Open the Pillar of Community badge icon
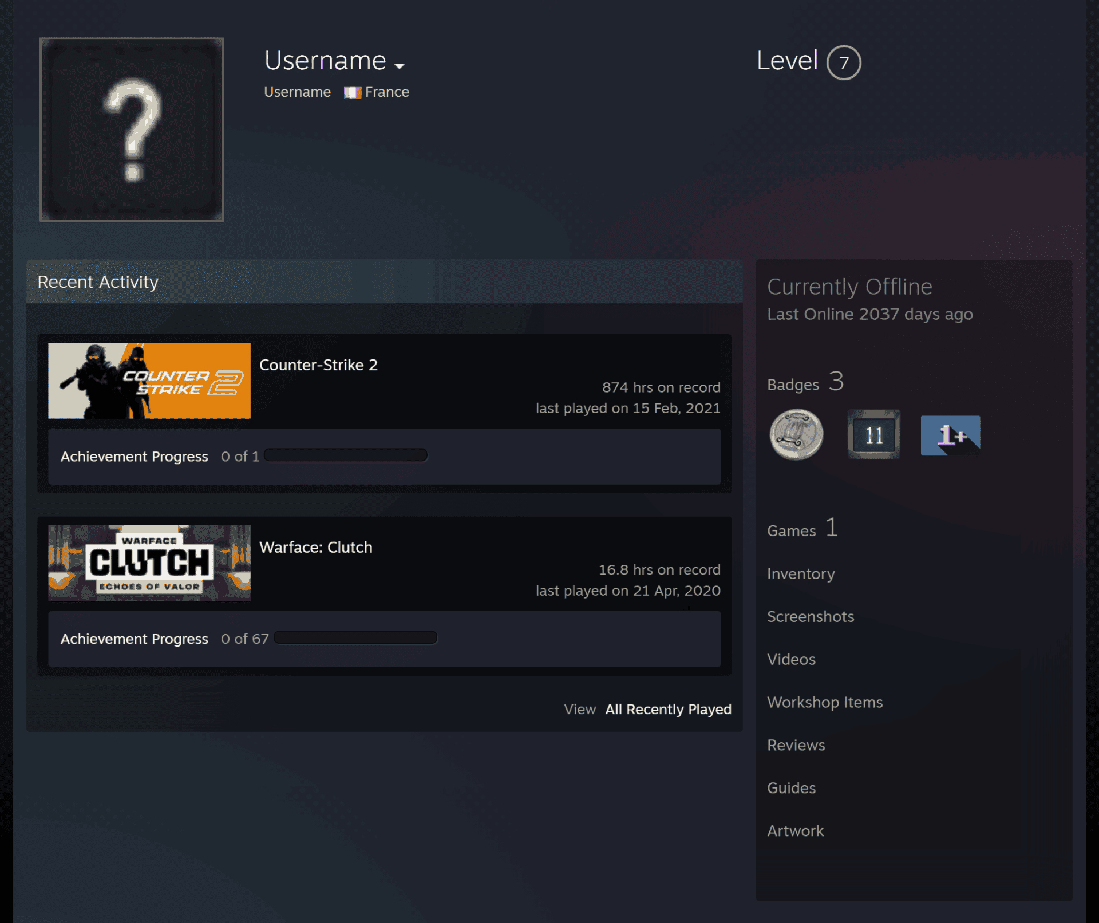1099x923 pixels. 796,435
